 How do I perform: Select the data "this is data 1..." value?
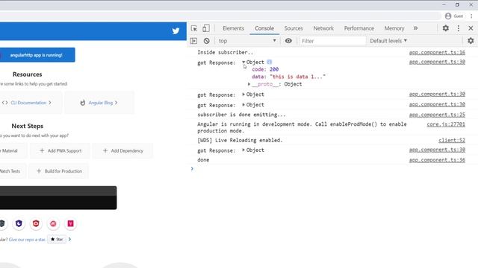click(297, 77)
